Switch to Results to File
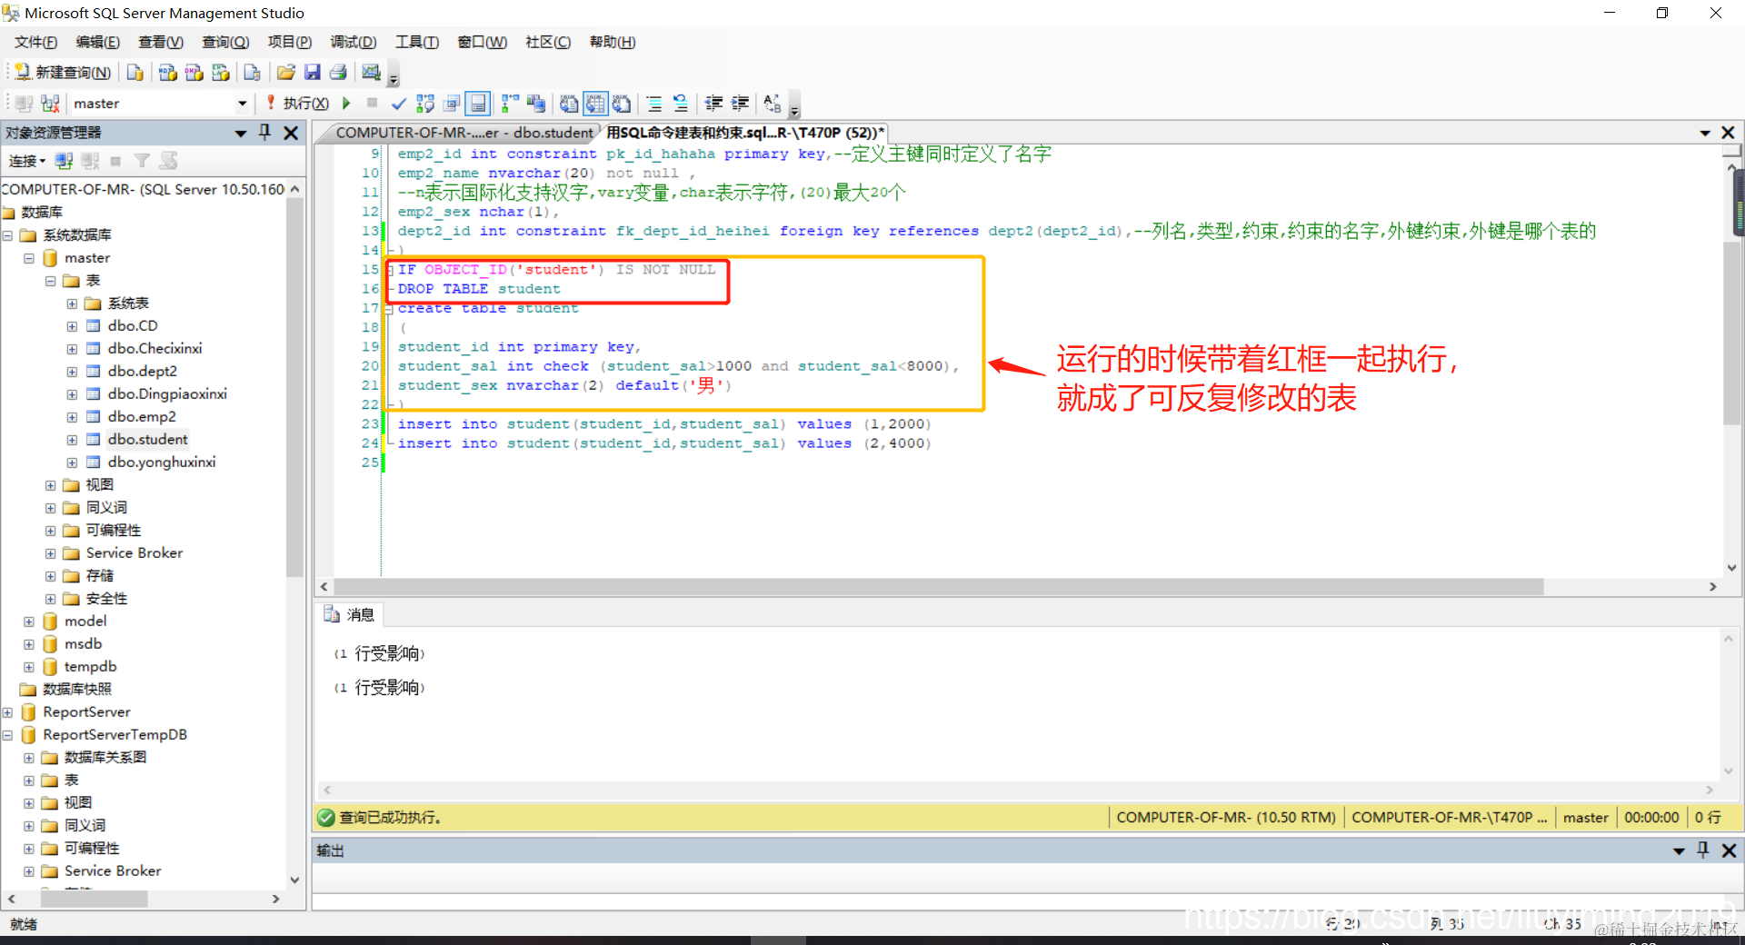The height and width of the screenshot is (945, 1745). point(622,104)
